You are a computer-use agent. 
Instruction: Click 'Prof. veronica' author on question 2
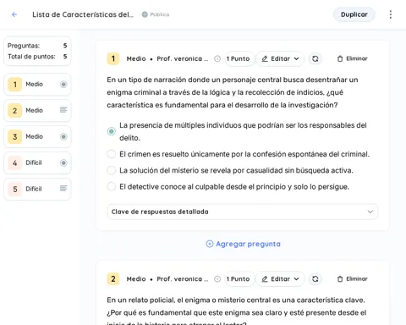tap(183, 279)
